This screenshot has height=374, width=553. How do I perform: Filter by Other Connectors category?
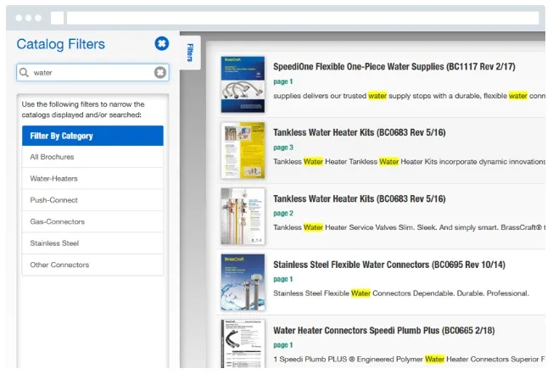(x=92, y=265)
